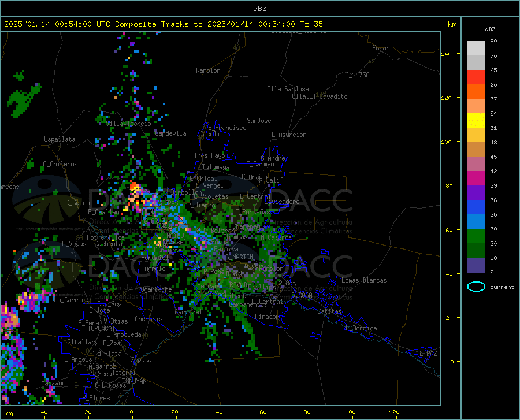Click the 'L_PAZ' place label
The width and height of the screenshot is (520, 420).
point(428,354)
